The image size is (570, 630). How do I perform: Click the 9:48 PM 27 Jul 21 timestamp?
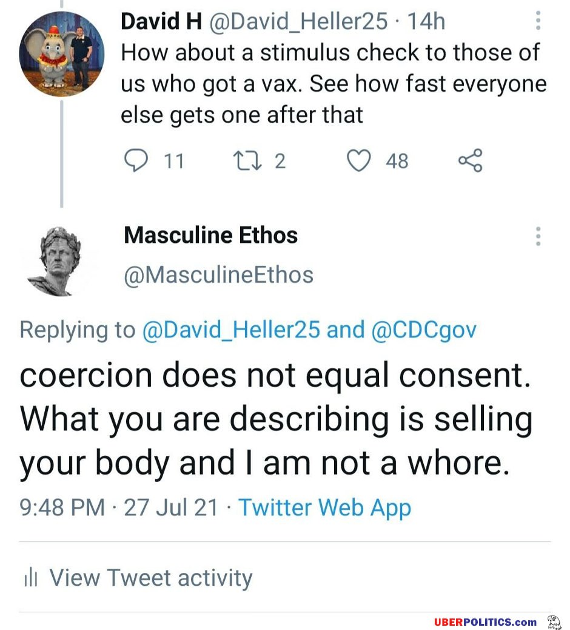point(119,507)
